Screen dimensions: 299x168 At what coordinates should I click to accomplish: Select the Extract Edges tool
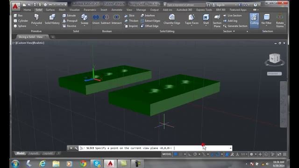150,21
